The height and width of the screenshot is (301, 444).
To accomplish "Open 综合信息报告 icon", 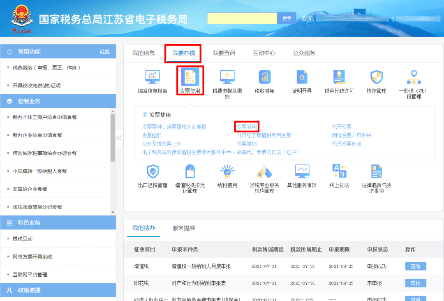I will [153, 77].
